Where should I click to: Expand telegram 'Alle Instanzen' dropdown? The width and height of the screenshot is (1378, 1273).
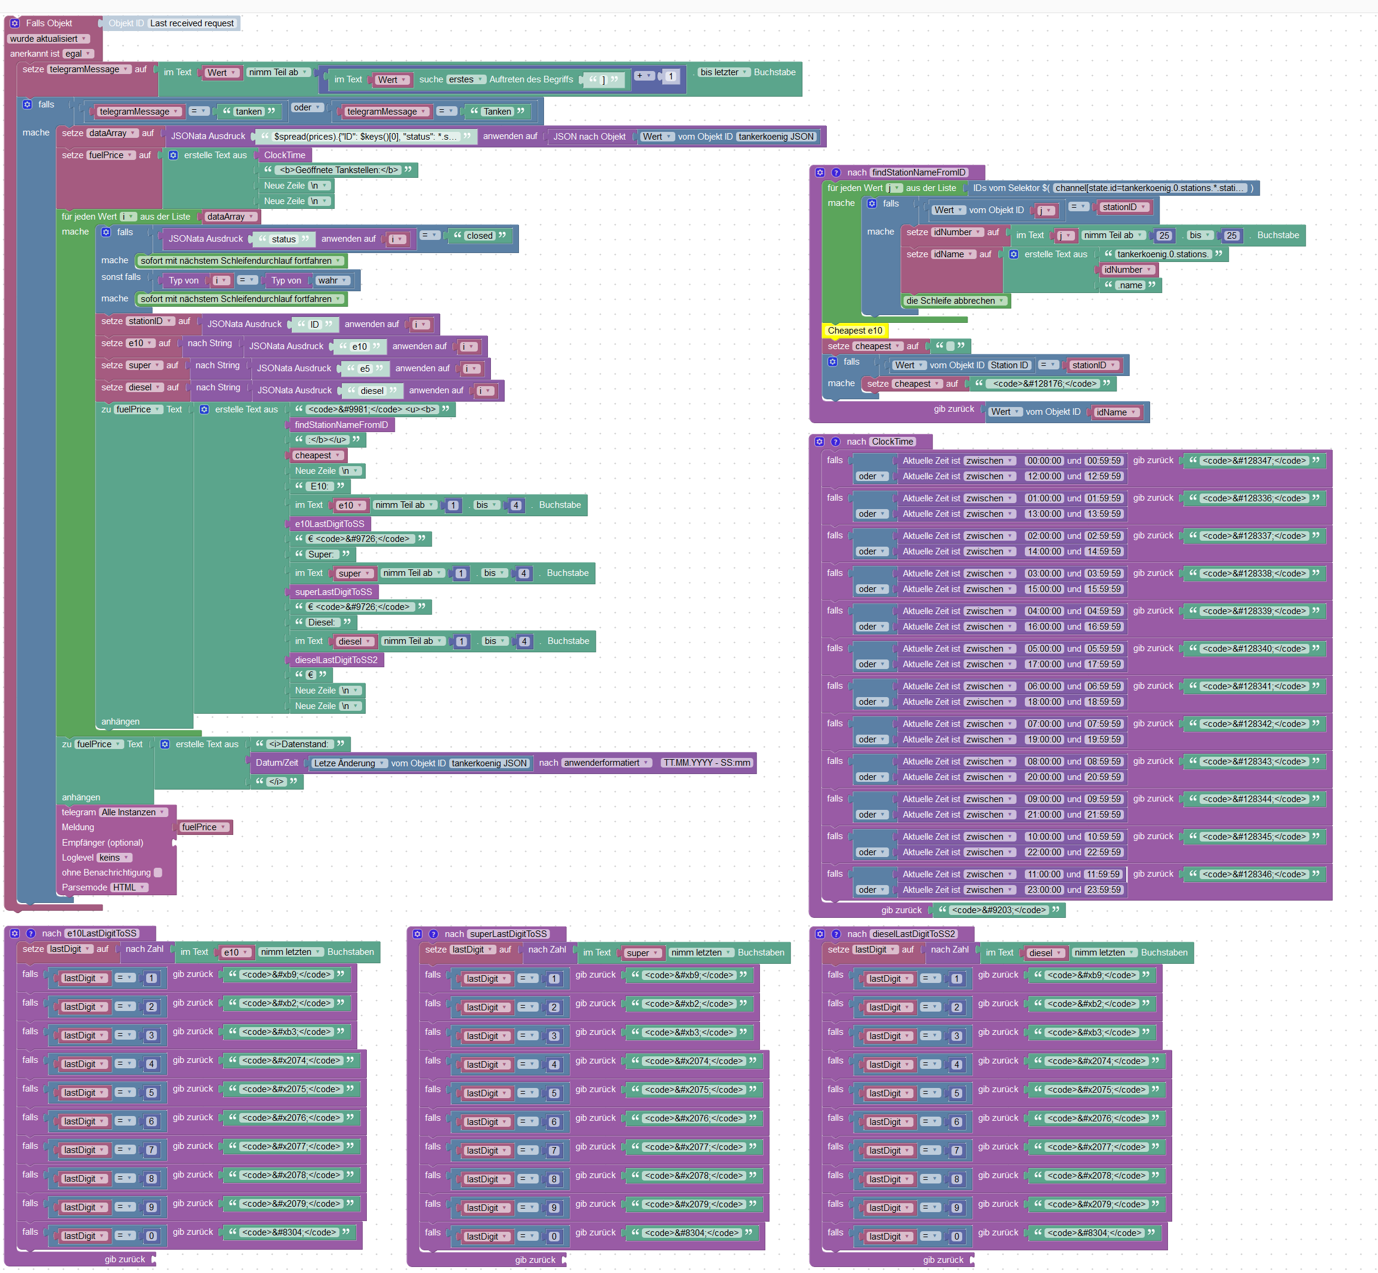coord(134,812)
